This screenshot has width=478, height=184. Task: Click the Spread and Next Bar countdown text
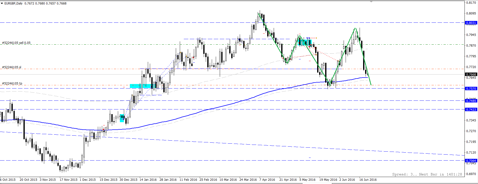tap(427, 174)
